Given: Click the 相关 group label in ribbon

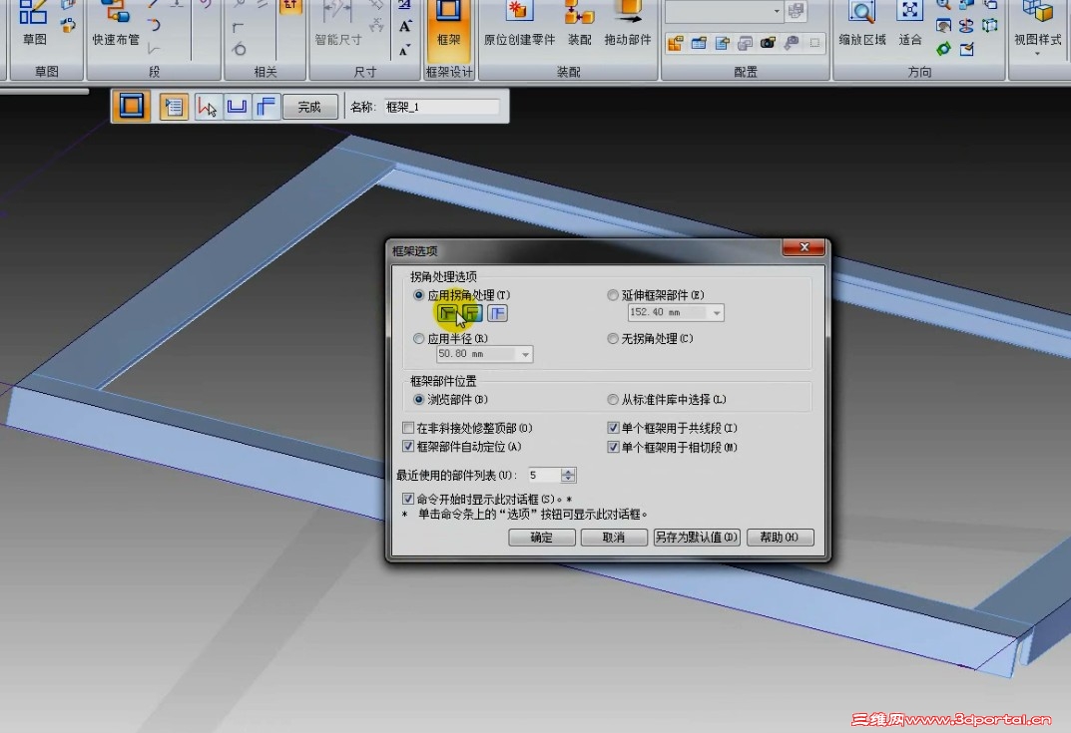Looking at the screenshot, I should click(x=266, y=72).
